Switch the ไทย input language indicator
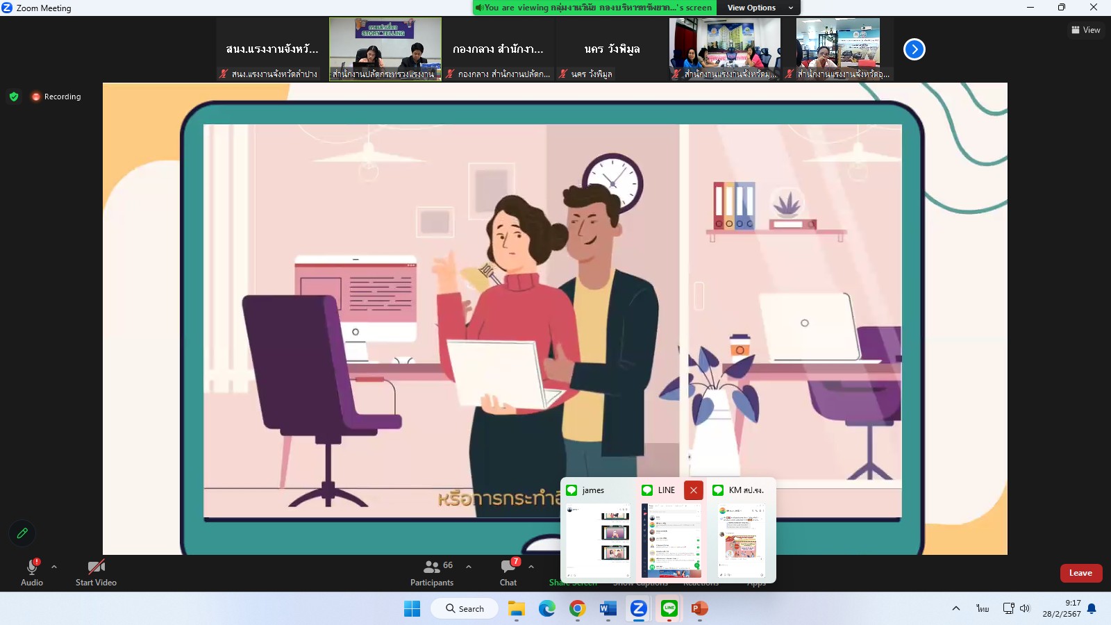This screenshot has width=1111, height=625. (983, 608)
